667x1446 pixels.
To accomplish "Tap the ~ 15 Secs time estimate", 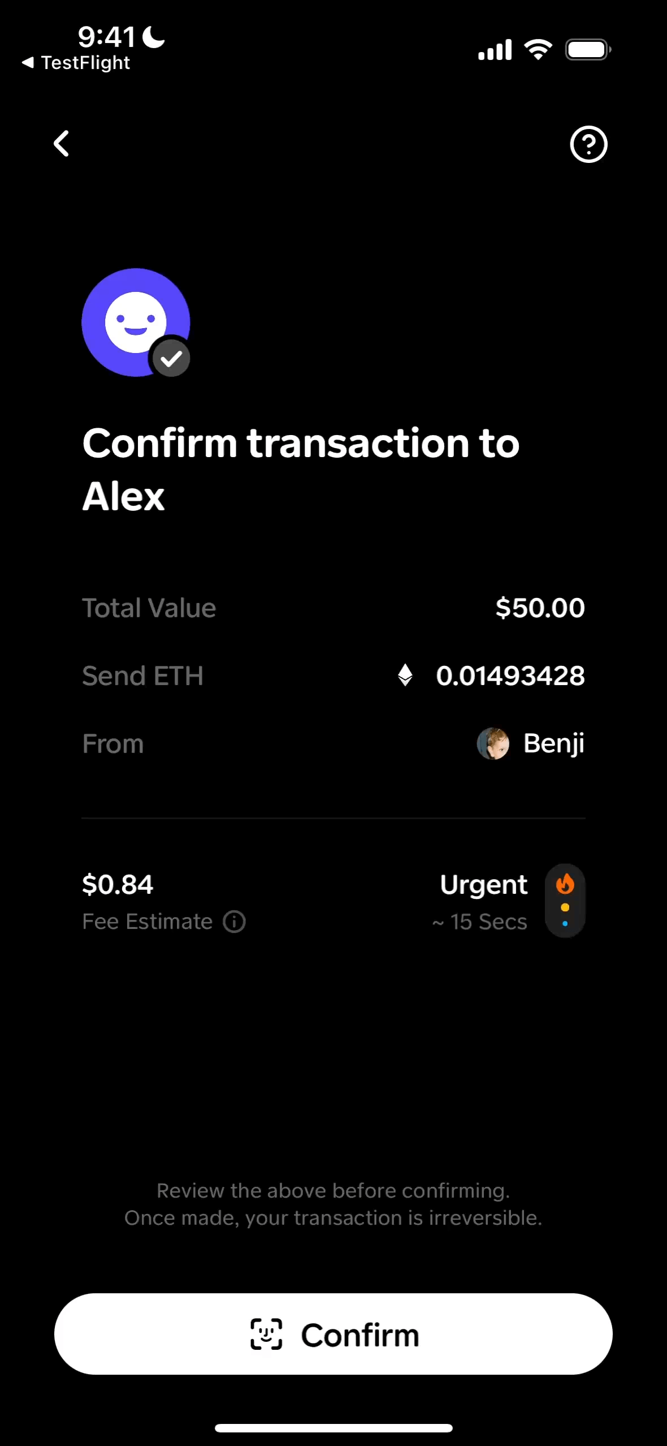I will click(480, 922).
